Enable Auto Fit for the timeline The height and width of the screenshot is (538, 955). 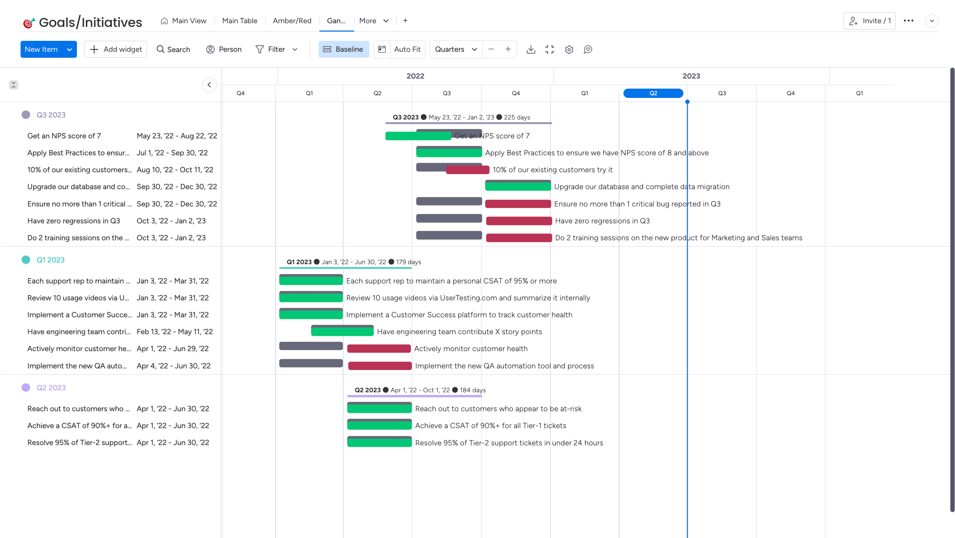[399, 49]
